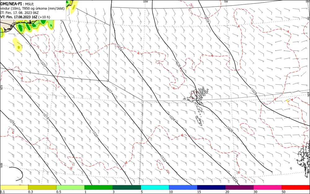Click the DMI/NEA-FI title text
The image size is (310, 194).
tap(11, 4)
